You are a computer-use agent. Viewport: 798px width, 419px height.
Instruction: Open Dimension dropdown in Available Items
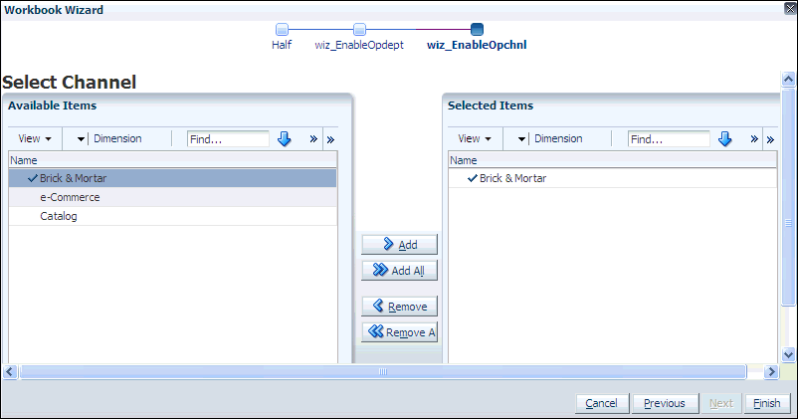pyautogui.click(x=81, y=139)
